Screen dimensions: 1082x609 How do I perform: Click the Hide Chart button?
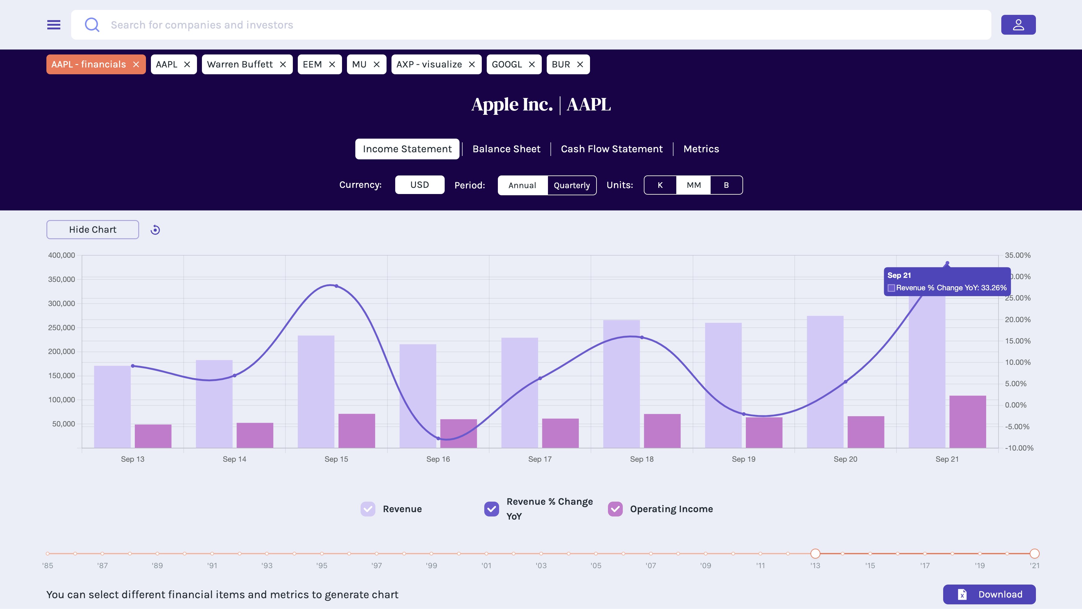(93, 230)
